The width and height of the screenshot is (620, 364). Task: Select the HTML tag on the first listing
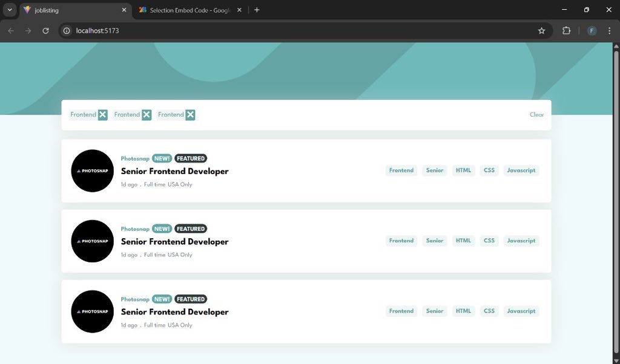tap(463, 170)
